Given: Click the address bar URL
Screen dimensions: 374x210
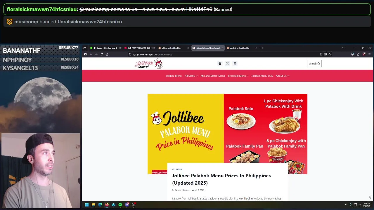Looking at the screenshot, I should click(x=155, y=54).
